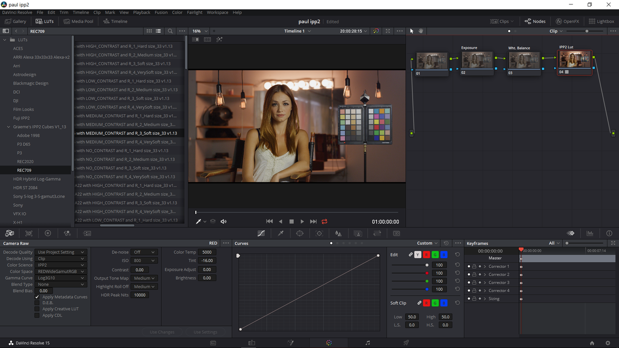
Task: Open the OpenFX panel
Action: point(568,21)
